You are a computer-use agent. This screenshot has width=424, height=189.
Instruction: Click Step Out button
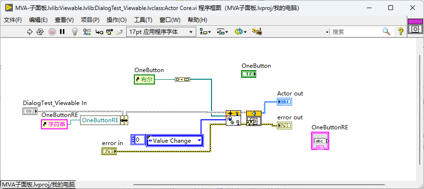click(119, 32)
